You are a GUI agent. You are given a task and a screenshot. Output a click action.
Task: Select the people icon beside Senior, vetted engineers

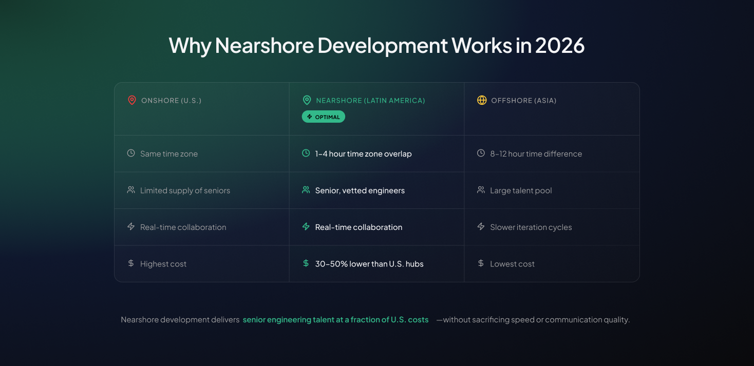tap(306, 189)
